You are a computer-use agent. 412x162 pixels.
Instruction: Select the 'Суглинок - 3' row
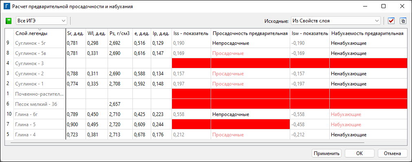206,63
